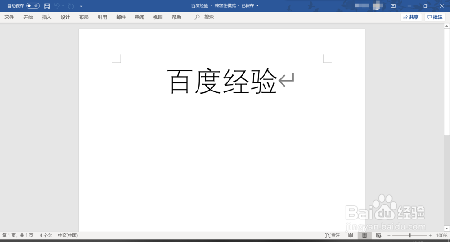The width and height of the screenshot is (450, 242).
Task: Click the Undo arrow icon
Action: [x=57, y=6]
